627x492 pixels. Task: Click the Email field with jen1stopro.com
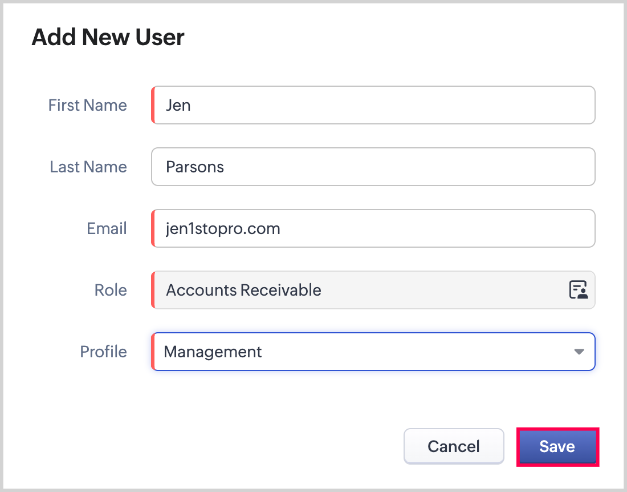[373, 228]
